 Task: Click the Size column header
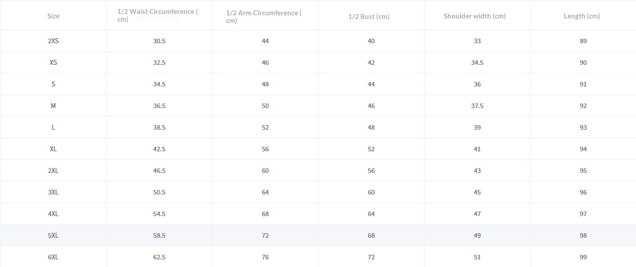pyautogui.click(x=53, y=16)
